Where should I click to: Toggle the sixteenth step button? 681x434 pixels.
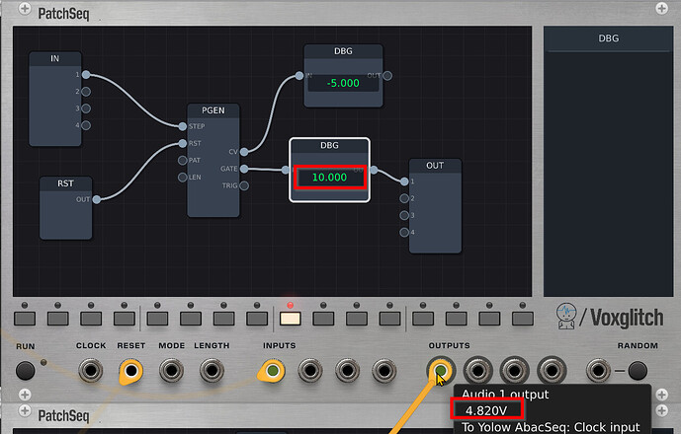523,319
